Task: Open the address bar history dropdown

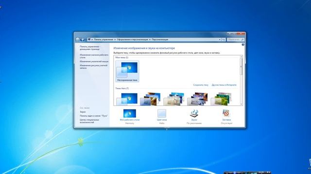Action: (x=220, y=40)
